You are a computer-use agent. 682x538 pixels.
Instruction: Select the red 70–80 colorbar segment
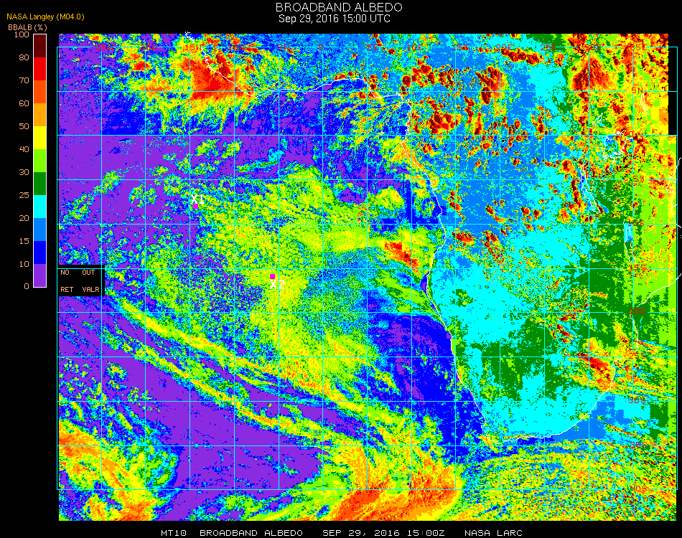point(40,69)
